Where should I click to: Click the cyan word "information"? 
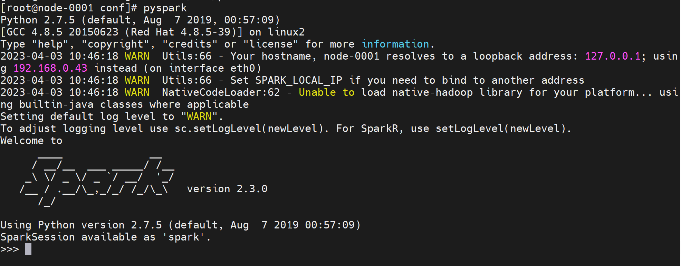(395, 44)
